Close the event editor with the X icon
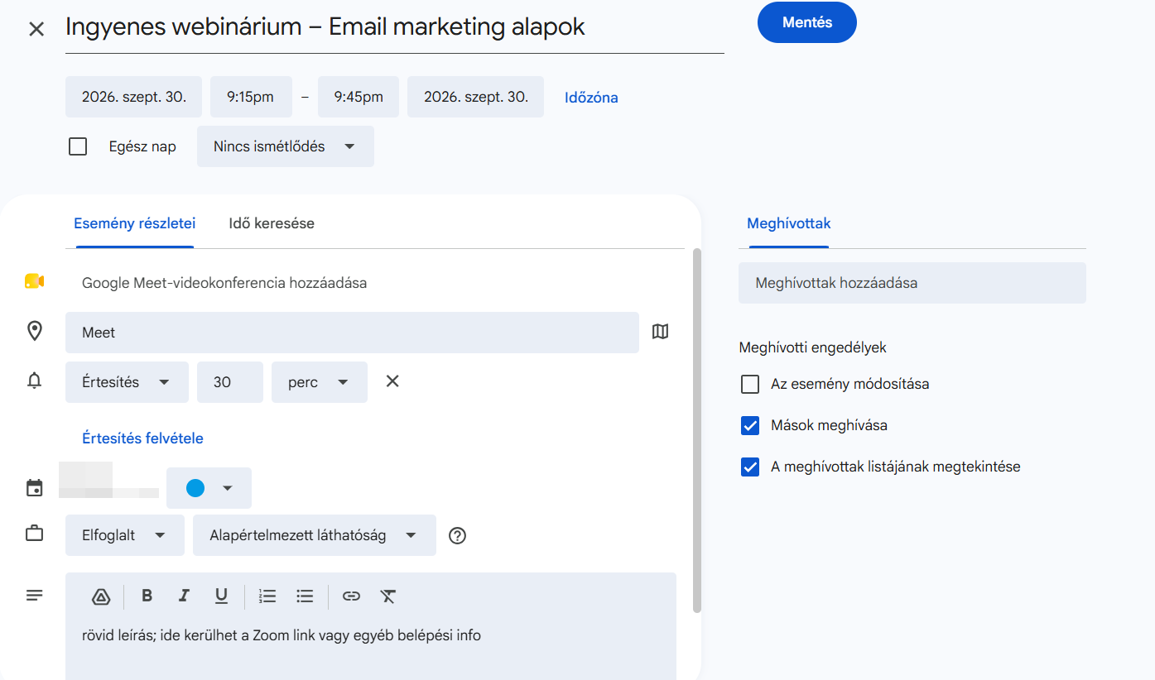Screen dimensions: 1155x680 (x=36, y=30)
